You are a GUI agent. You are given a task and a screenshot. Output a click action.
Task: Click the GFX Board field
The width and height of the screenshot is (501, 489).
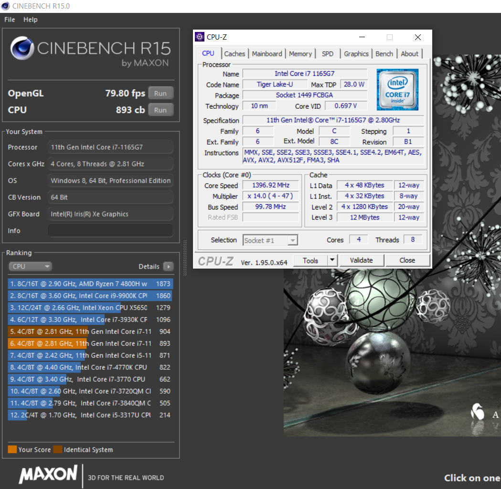tap(110, 214)
